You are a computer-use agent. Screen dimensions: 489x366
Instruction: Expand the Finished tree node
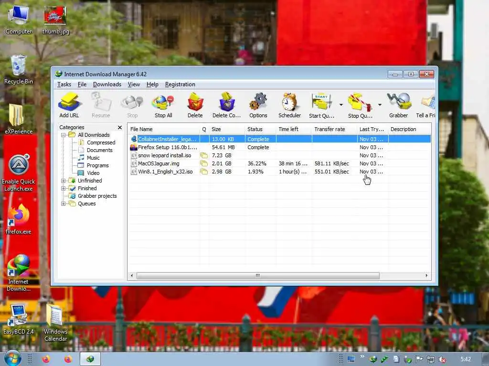coord(64,188)
